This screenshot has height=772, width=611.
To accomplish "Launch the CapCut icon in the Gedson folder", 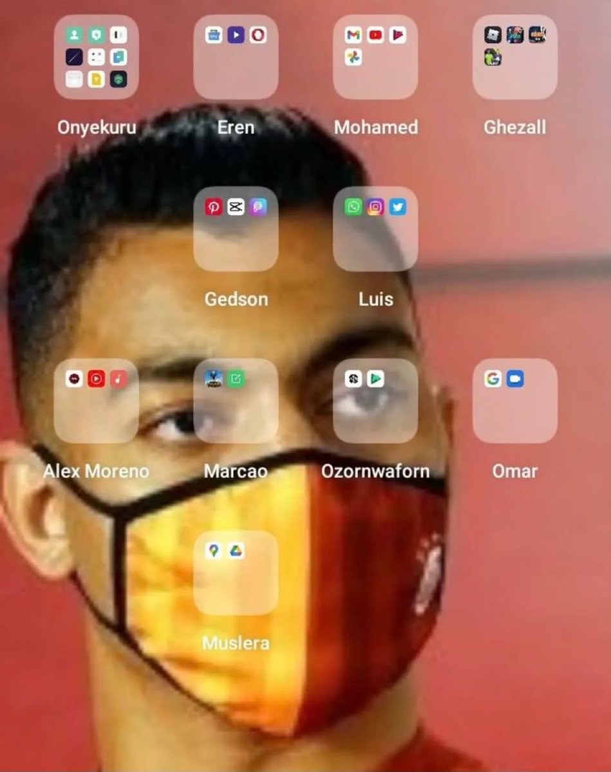I will [x=236, y=207].
